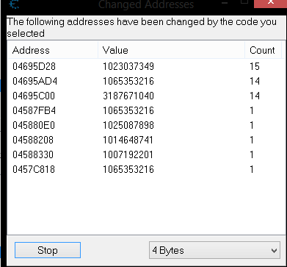This screenshot has width=287, height=267.
Task: Select address 04695C00 row
Action: (146, 96)
